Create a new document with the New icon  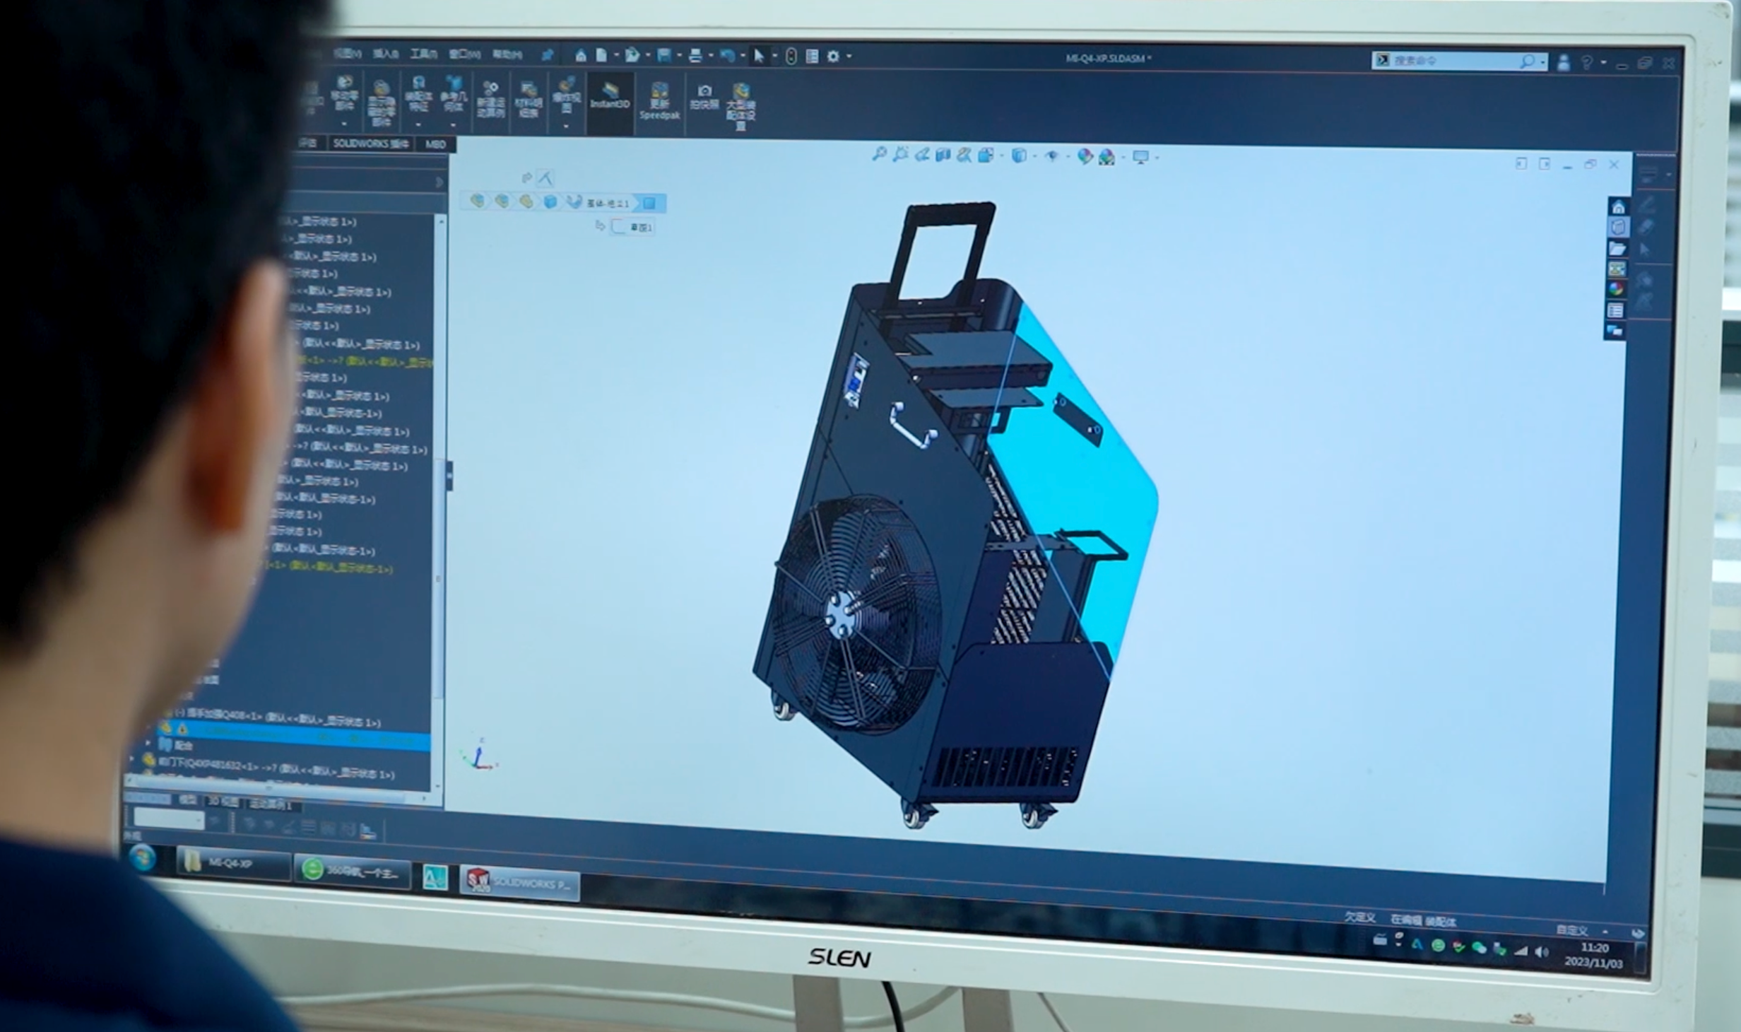click(x=601, y=55)
